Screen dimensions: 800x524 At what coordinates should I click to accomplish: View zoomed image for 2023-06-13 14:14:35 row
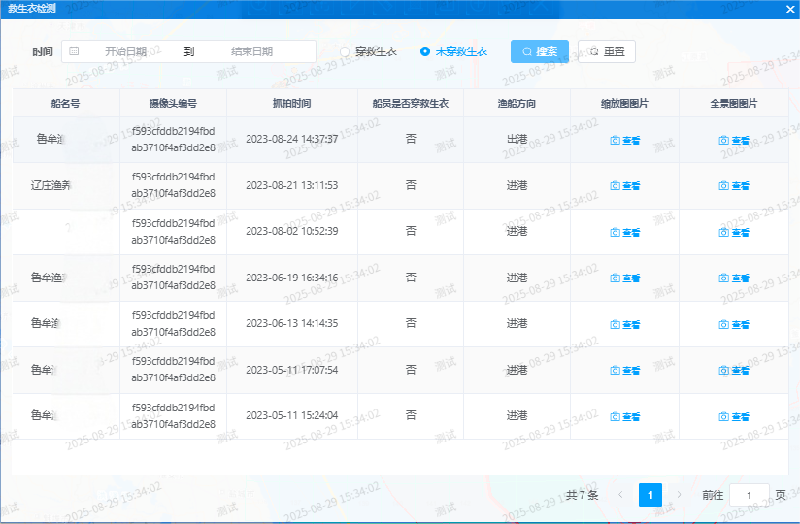click(x=624, y=324)
